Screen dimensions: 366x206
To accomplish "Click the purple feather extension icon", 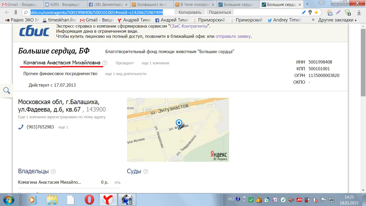I will click(339, 12).
